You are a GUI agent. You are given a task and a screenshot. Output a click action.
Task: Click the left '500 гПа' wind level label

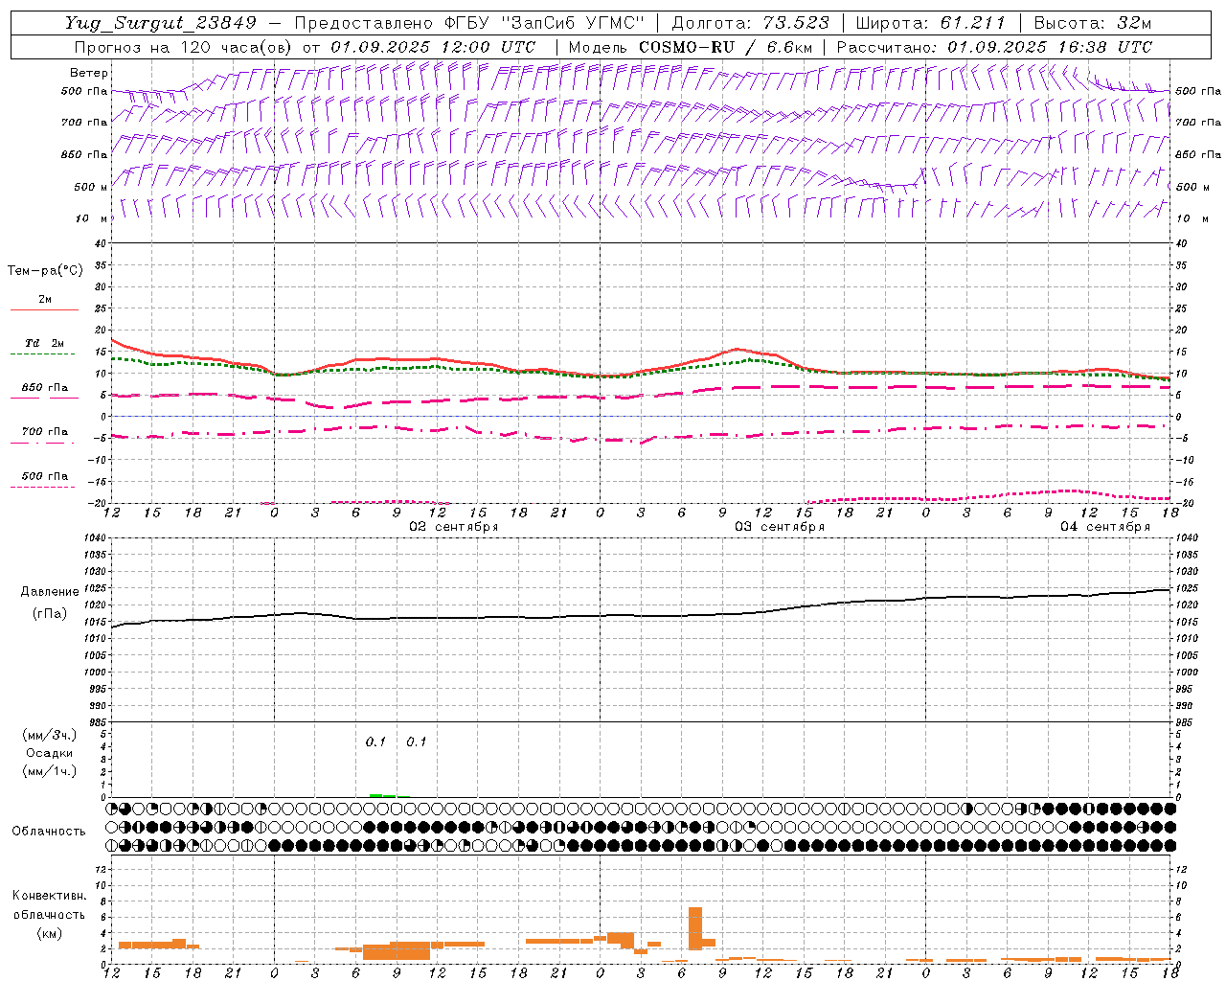coord(84,91)
